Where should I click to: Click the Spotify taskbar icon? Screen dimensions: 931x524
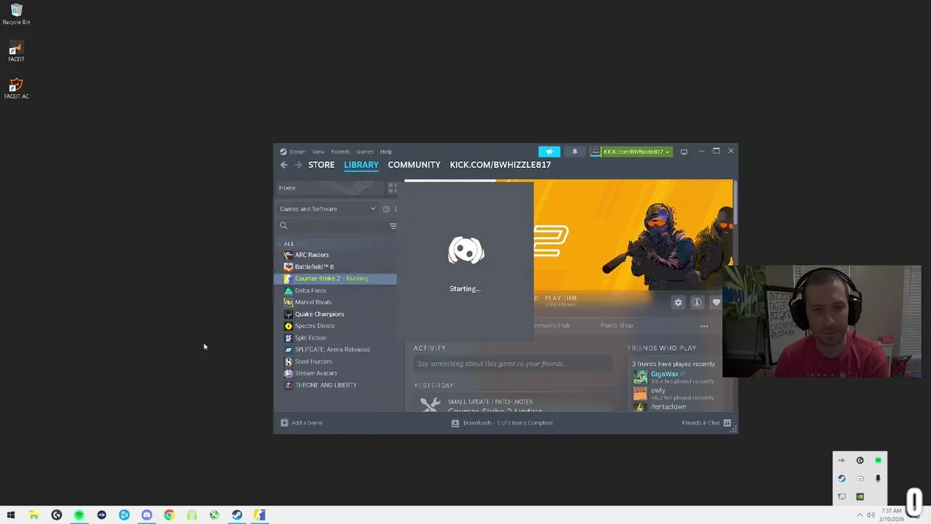(x=79, y=515)
